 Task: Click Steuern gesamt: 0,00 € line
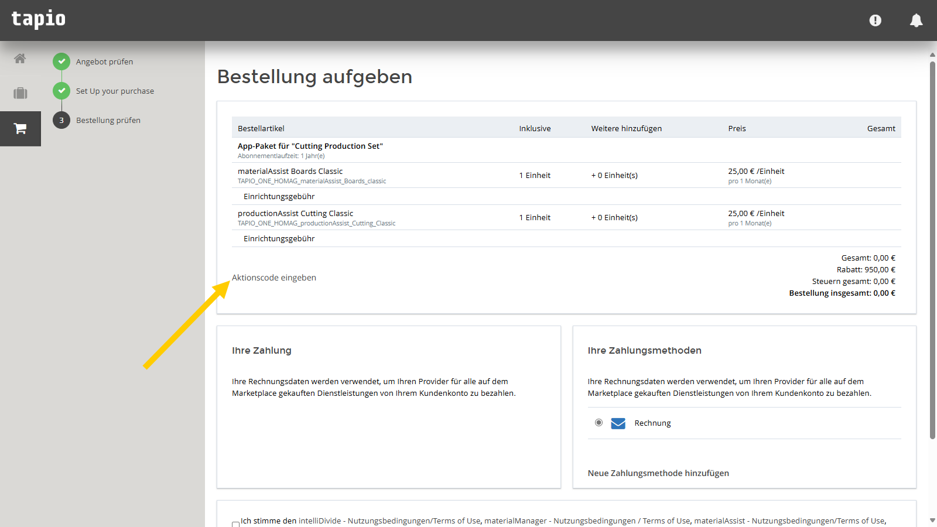pyautogui.click(x=853, y=281)
